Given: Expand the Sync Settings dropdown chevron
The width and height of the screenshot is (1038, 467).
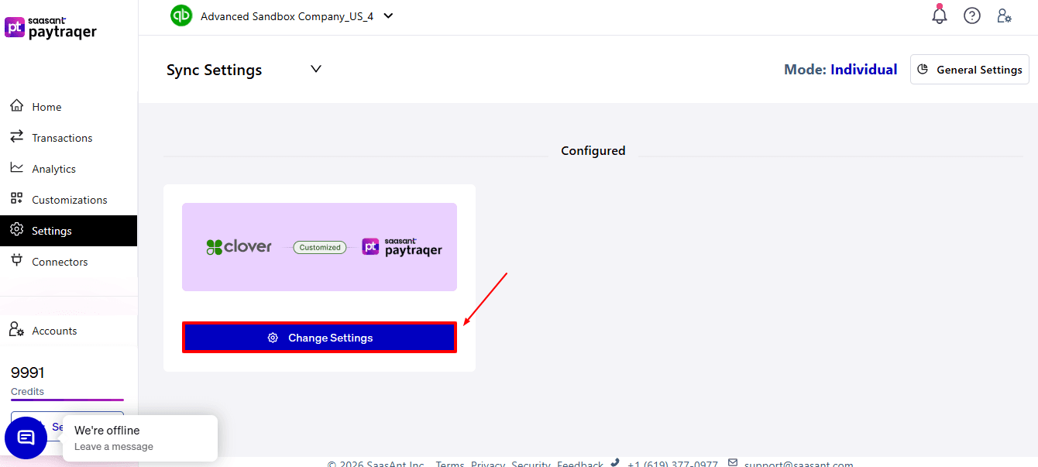Looking at the screenshot, I should (316, 69).
